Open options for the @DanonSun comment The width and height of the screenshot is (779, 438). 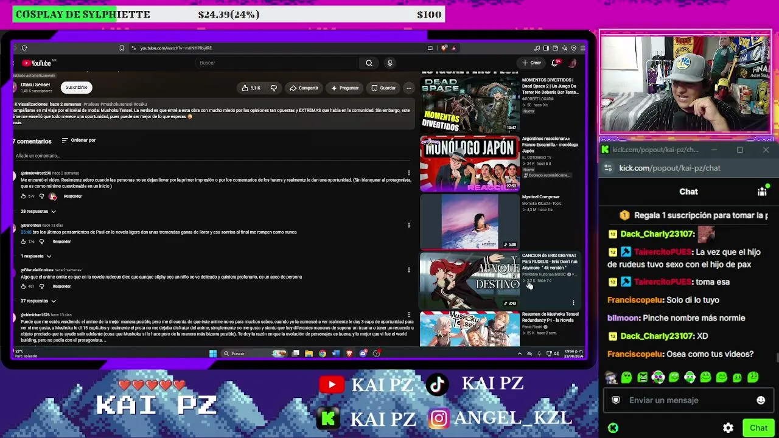(x=409, y=225)
